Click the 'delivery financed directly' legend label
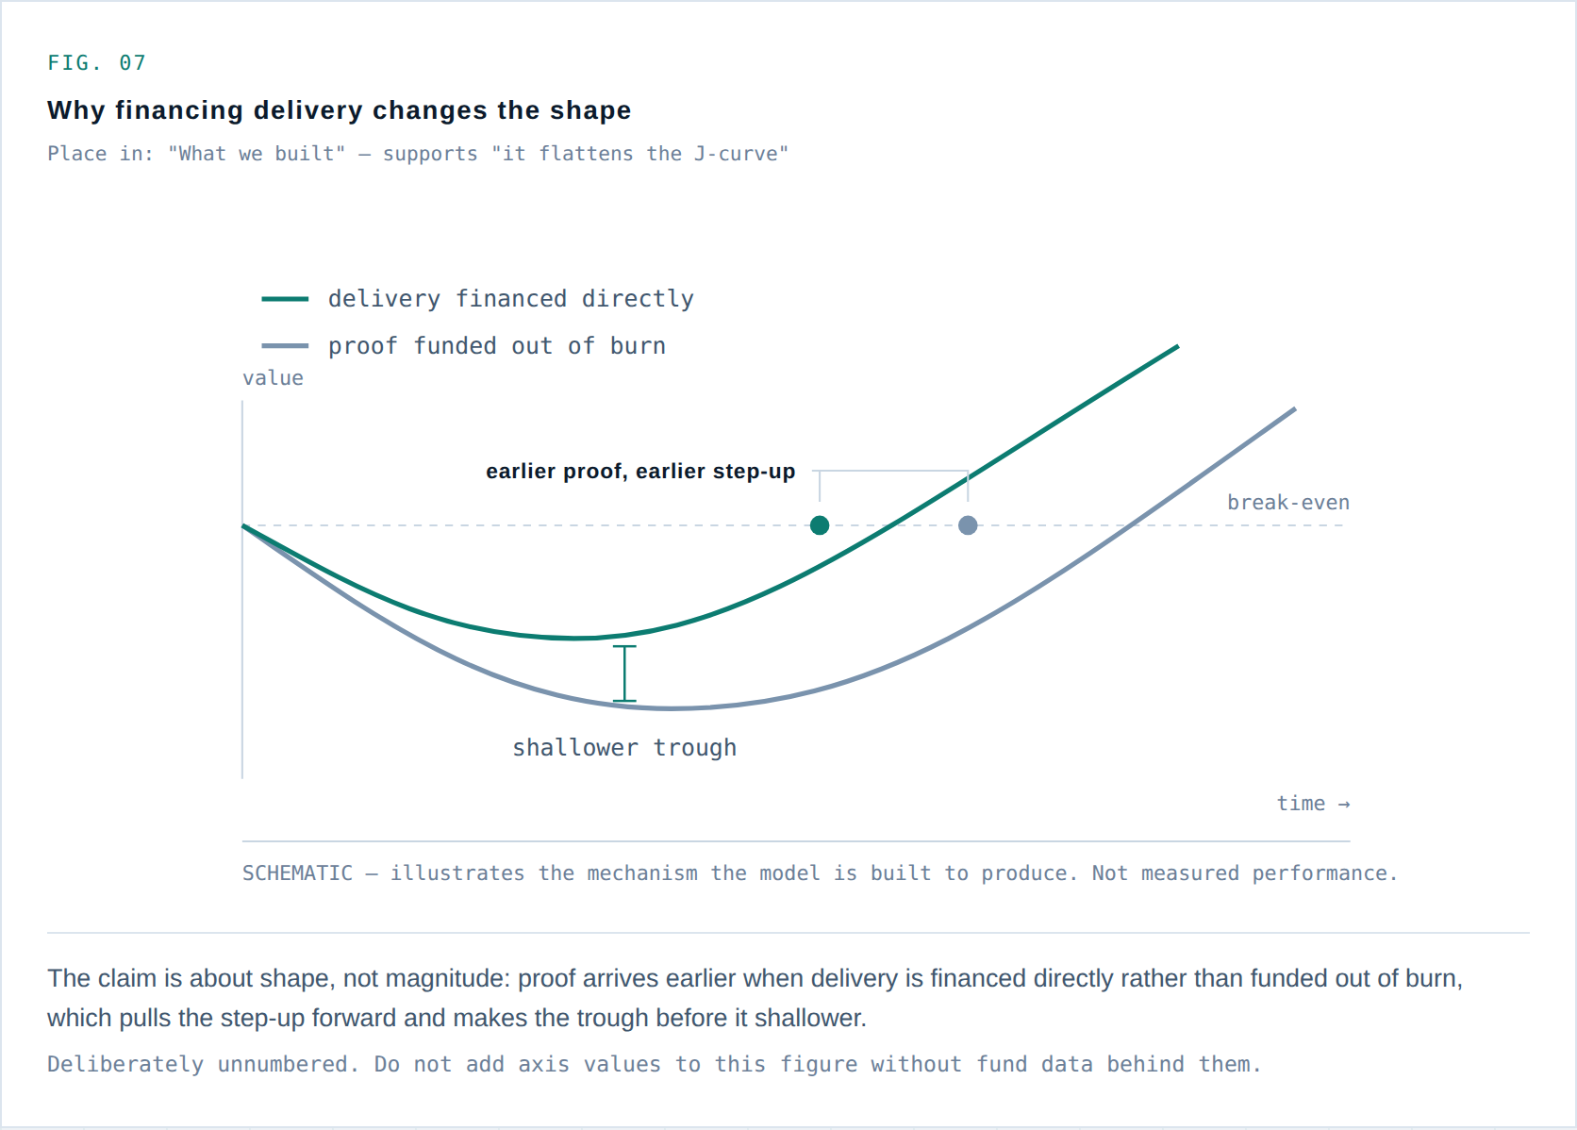Viewport: 1577px width, 1130px height. pos(510,299)
